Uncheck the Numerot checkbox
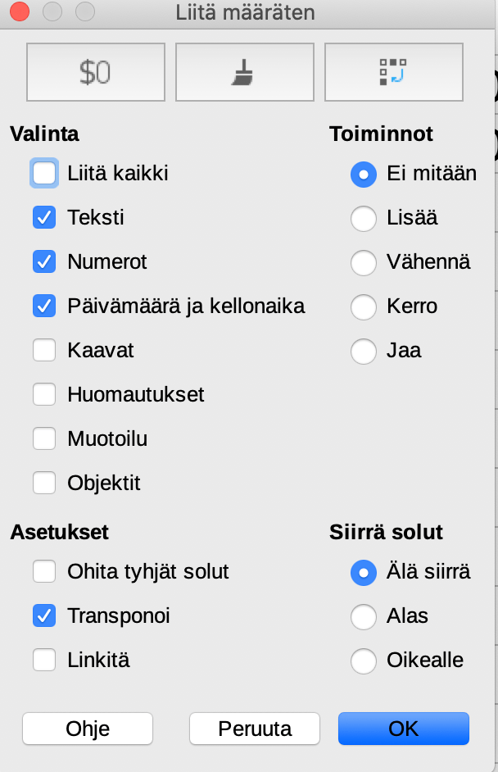Image resolution: width=498 pixels, height=772 pixels. [x=44, y=262]
